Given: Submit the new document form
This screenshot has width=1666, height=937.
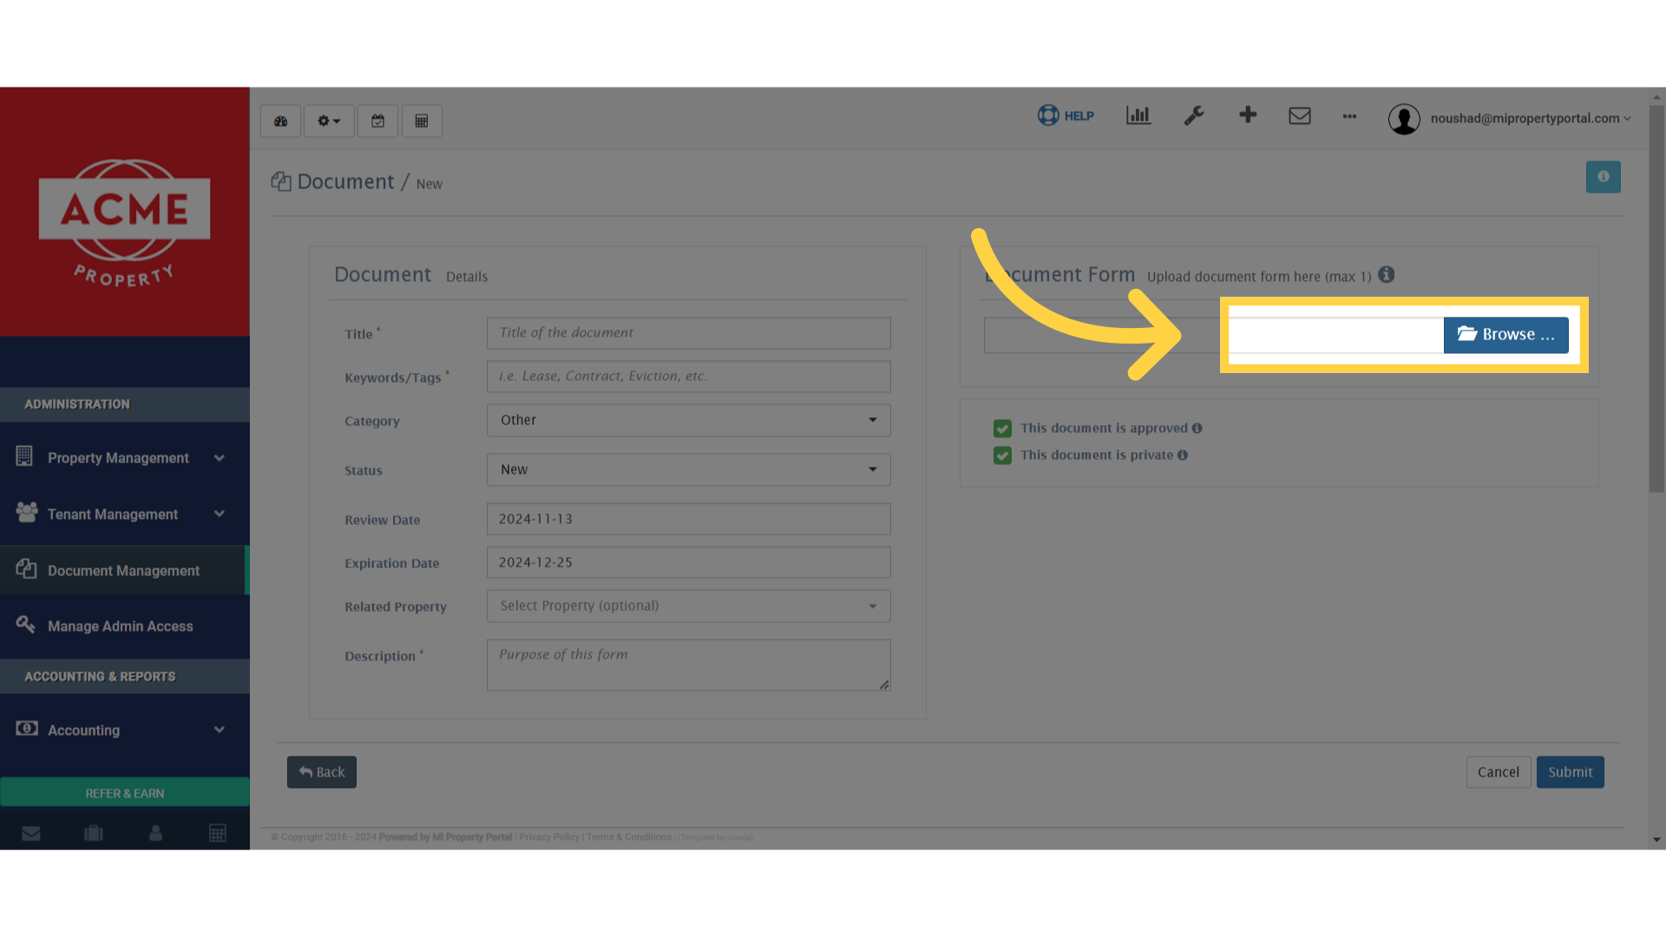Looking at the screenshot, I should pyautogui.click(x=1571, y=772).
